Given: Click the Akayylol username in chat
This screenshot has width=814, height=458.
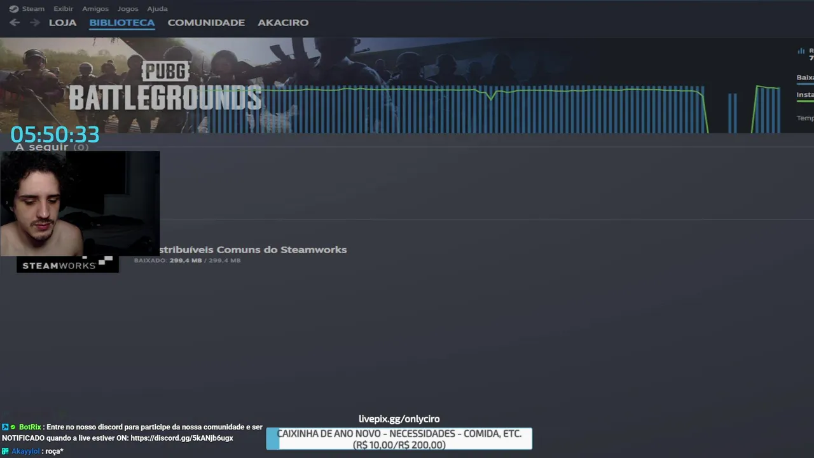Looking at the screenshot, I should pos(25,451).
